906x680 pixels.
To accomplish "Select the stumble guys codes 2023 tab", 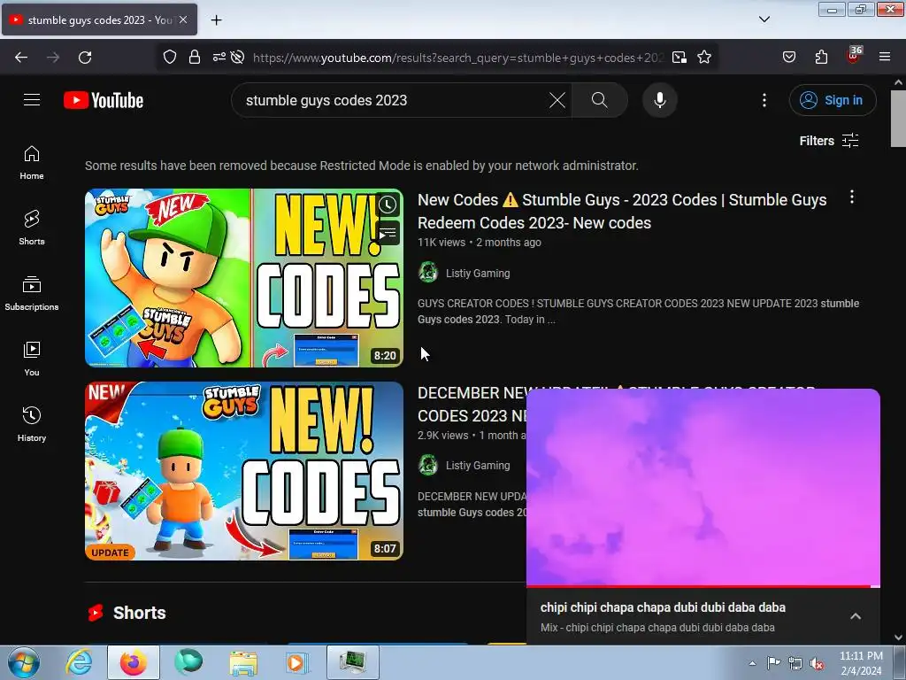I will pyautogui.click(x=99, y=19).
